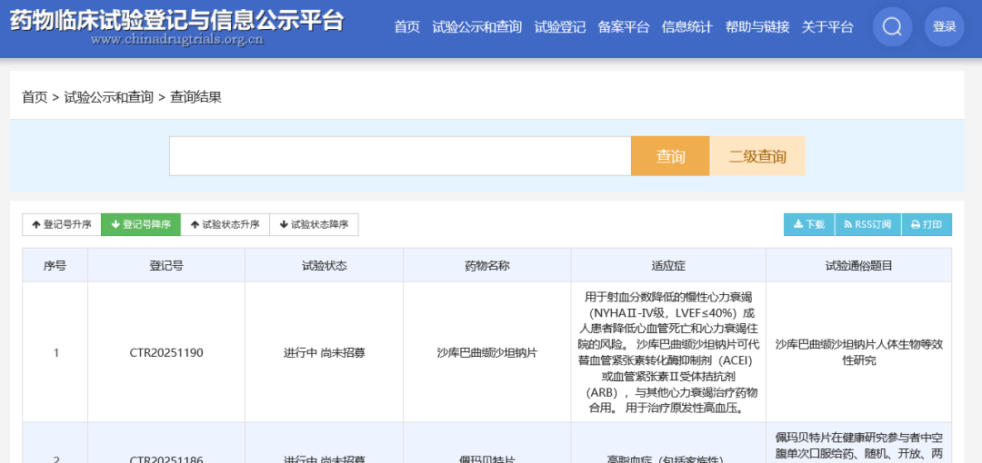The image size is (982, 463).
Task: Click the orange 查询 button
Action: 670,156
